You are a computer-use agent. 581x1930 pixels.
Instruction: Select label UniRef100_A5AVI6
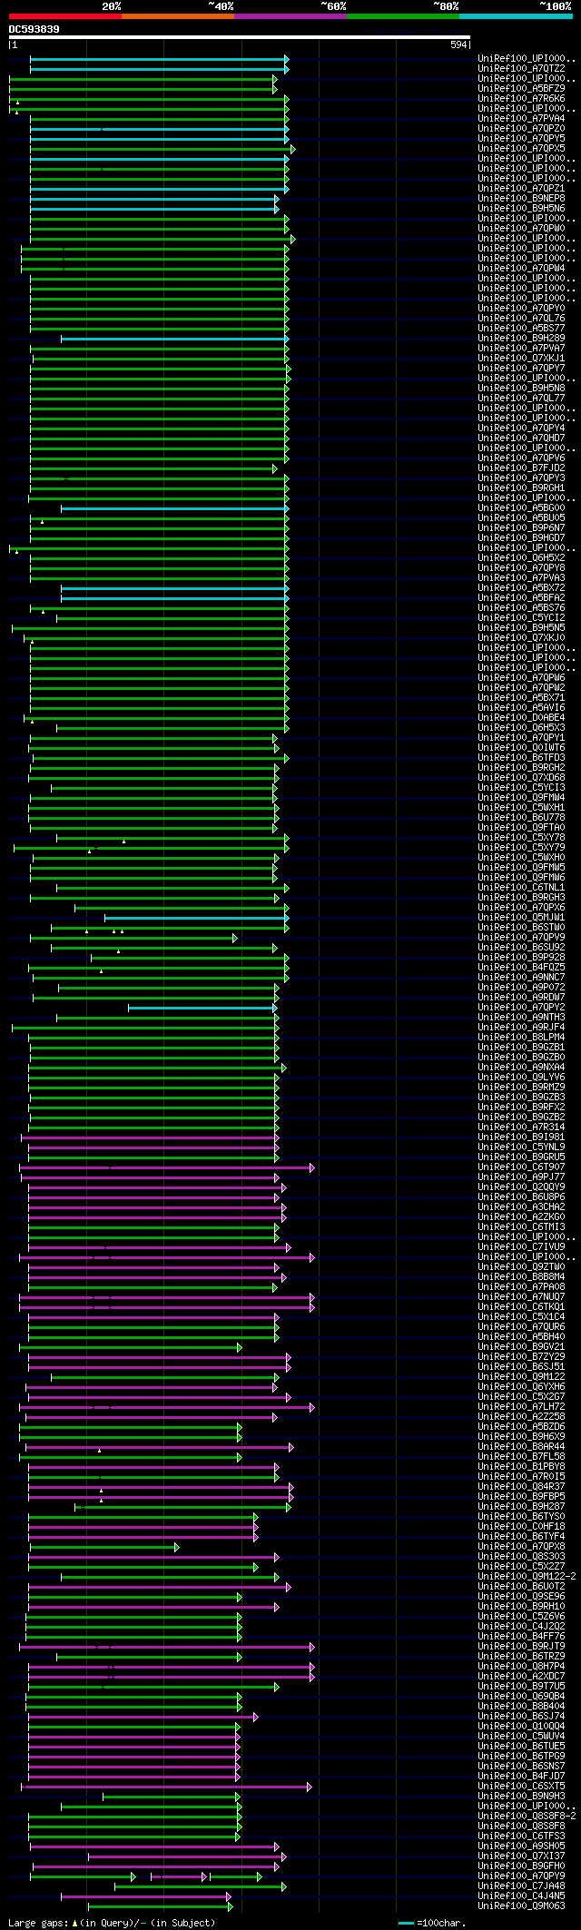tap(521, 708)
